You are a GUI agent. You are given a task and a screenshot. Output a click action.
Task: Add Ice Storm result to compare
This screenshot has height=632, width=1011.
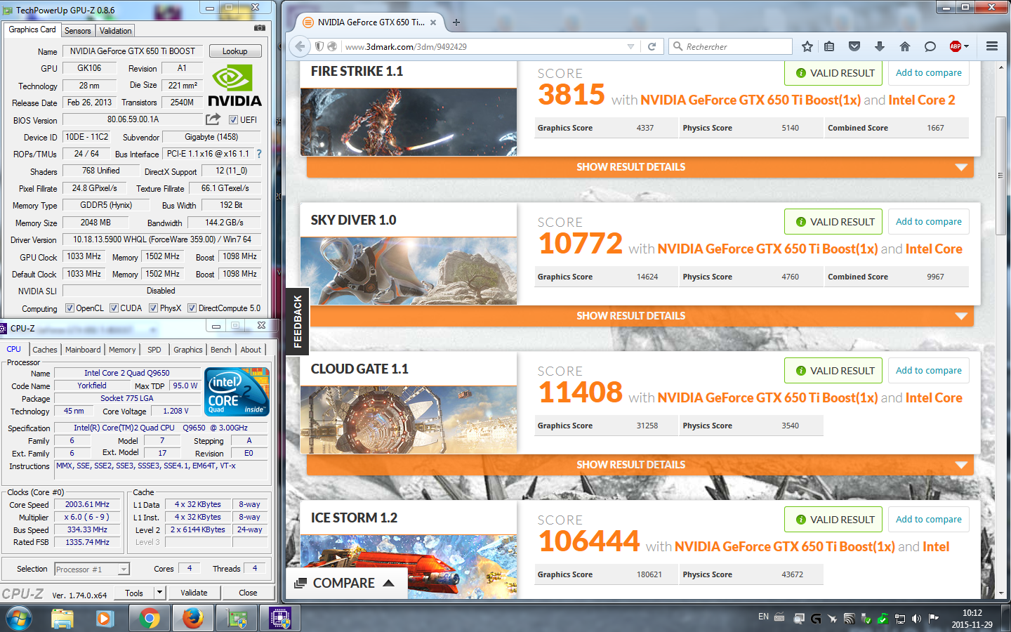click(x=928, y=520)
